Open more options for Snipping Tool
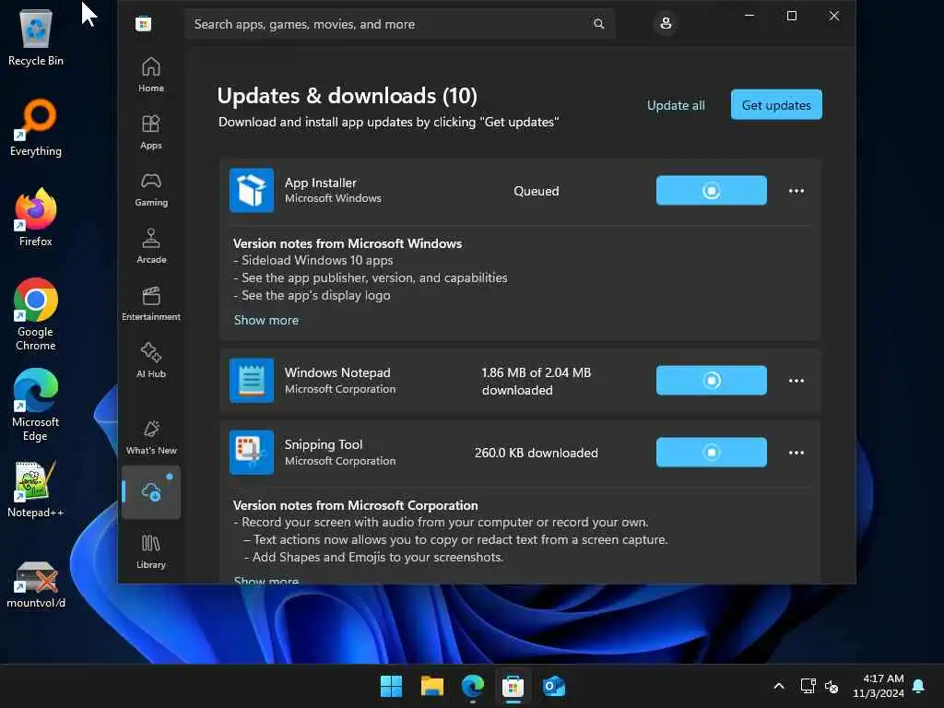944x708 pixels. (796, 453)
